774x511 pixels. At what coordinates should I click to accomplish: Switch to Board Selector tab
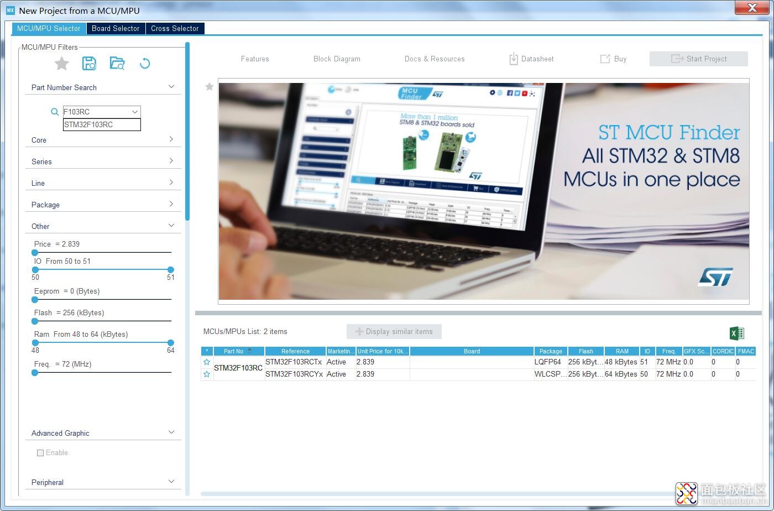click(116, 28)
